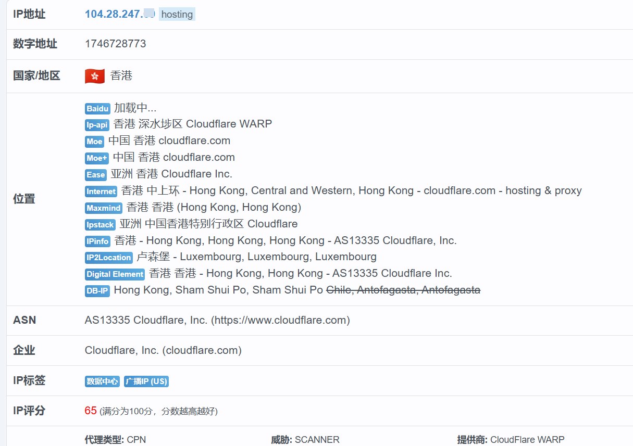
Task: Click the 亚洲 香港 Cloudflare Inc. entry
Action: [171, 174]
